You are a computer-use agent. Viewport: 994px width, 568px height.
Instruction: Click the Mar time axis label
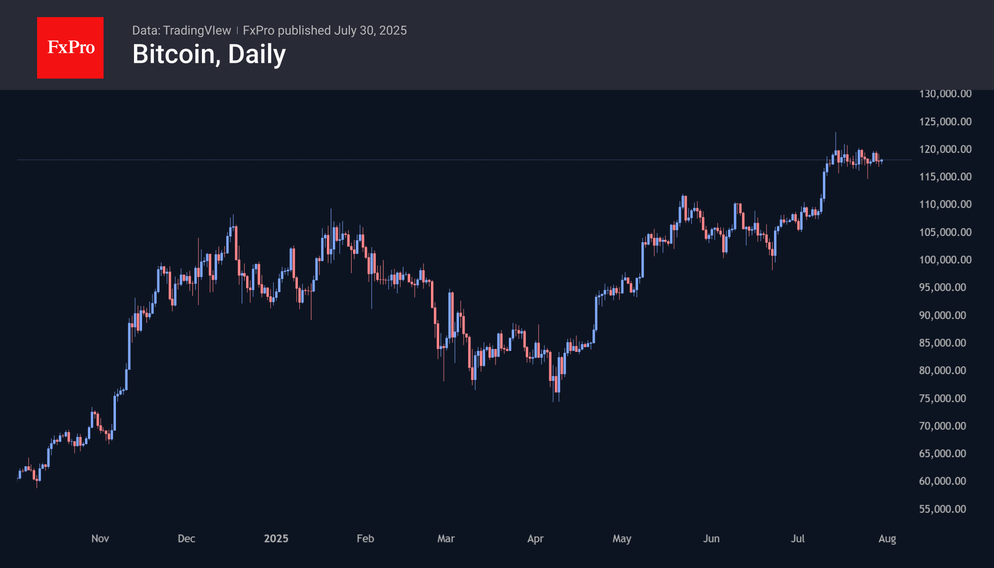(446, 539)
